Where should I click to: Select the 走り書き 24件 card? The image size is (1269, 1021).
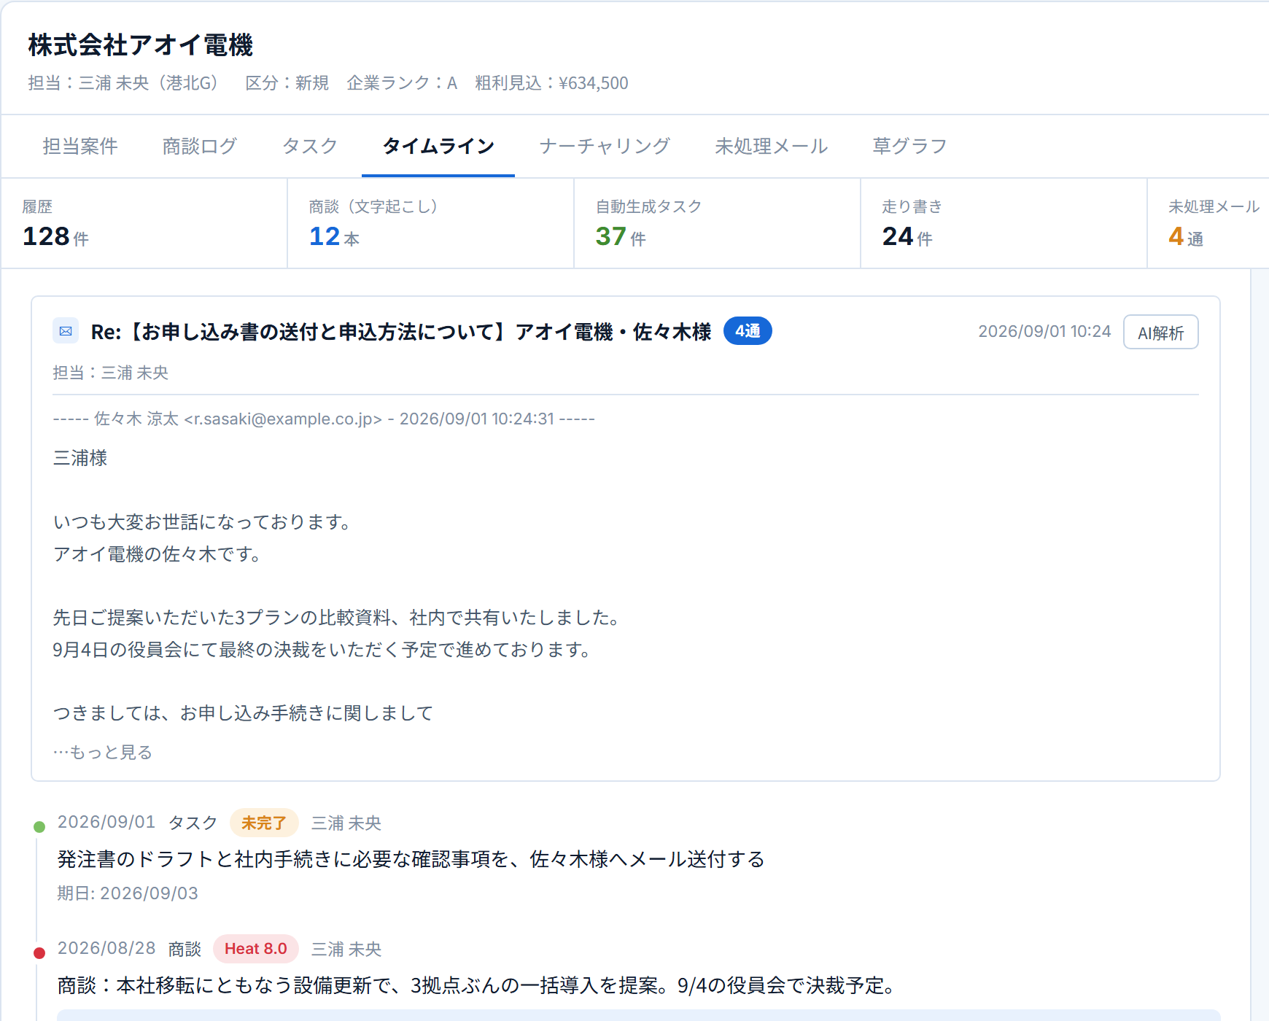coord(1004,223)
